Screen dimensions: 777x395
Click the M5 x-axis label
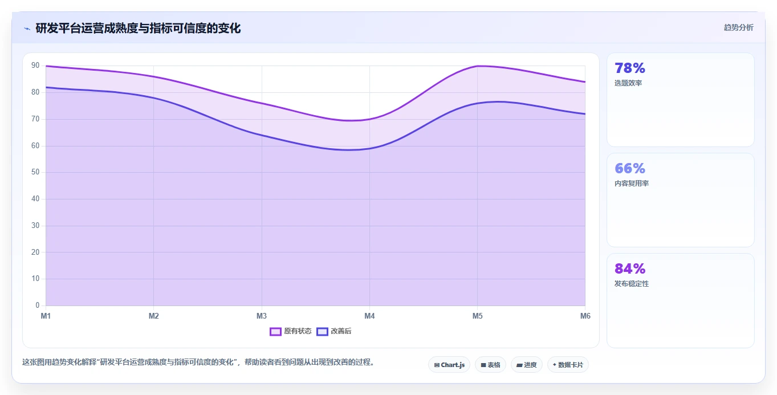(x=477, y=316)
